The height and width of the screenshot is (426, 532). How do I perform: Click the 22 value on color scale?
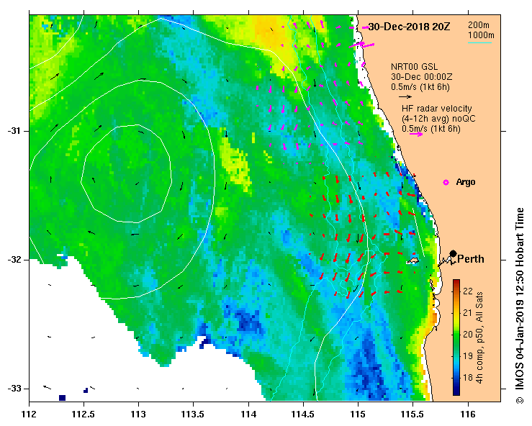click(x=468, y=291)
